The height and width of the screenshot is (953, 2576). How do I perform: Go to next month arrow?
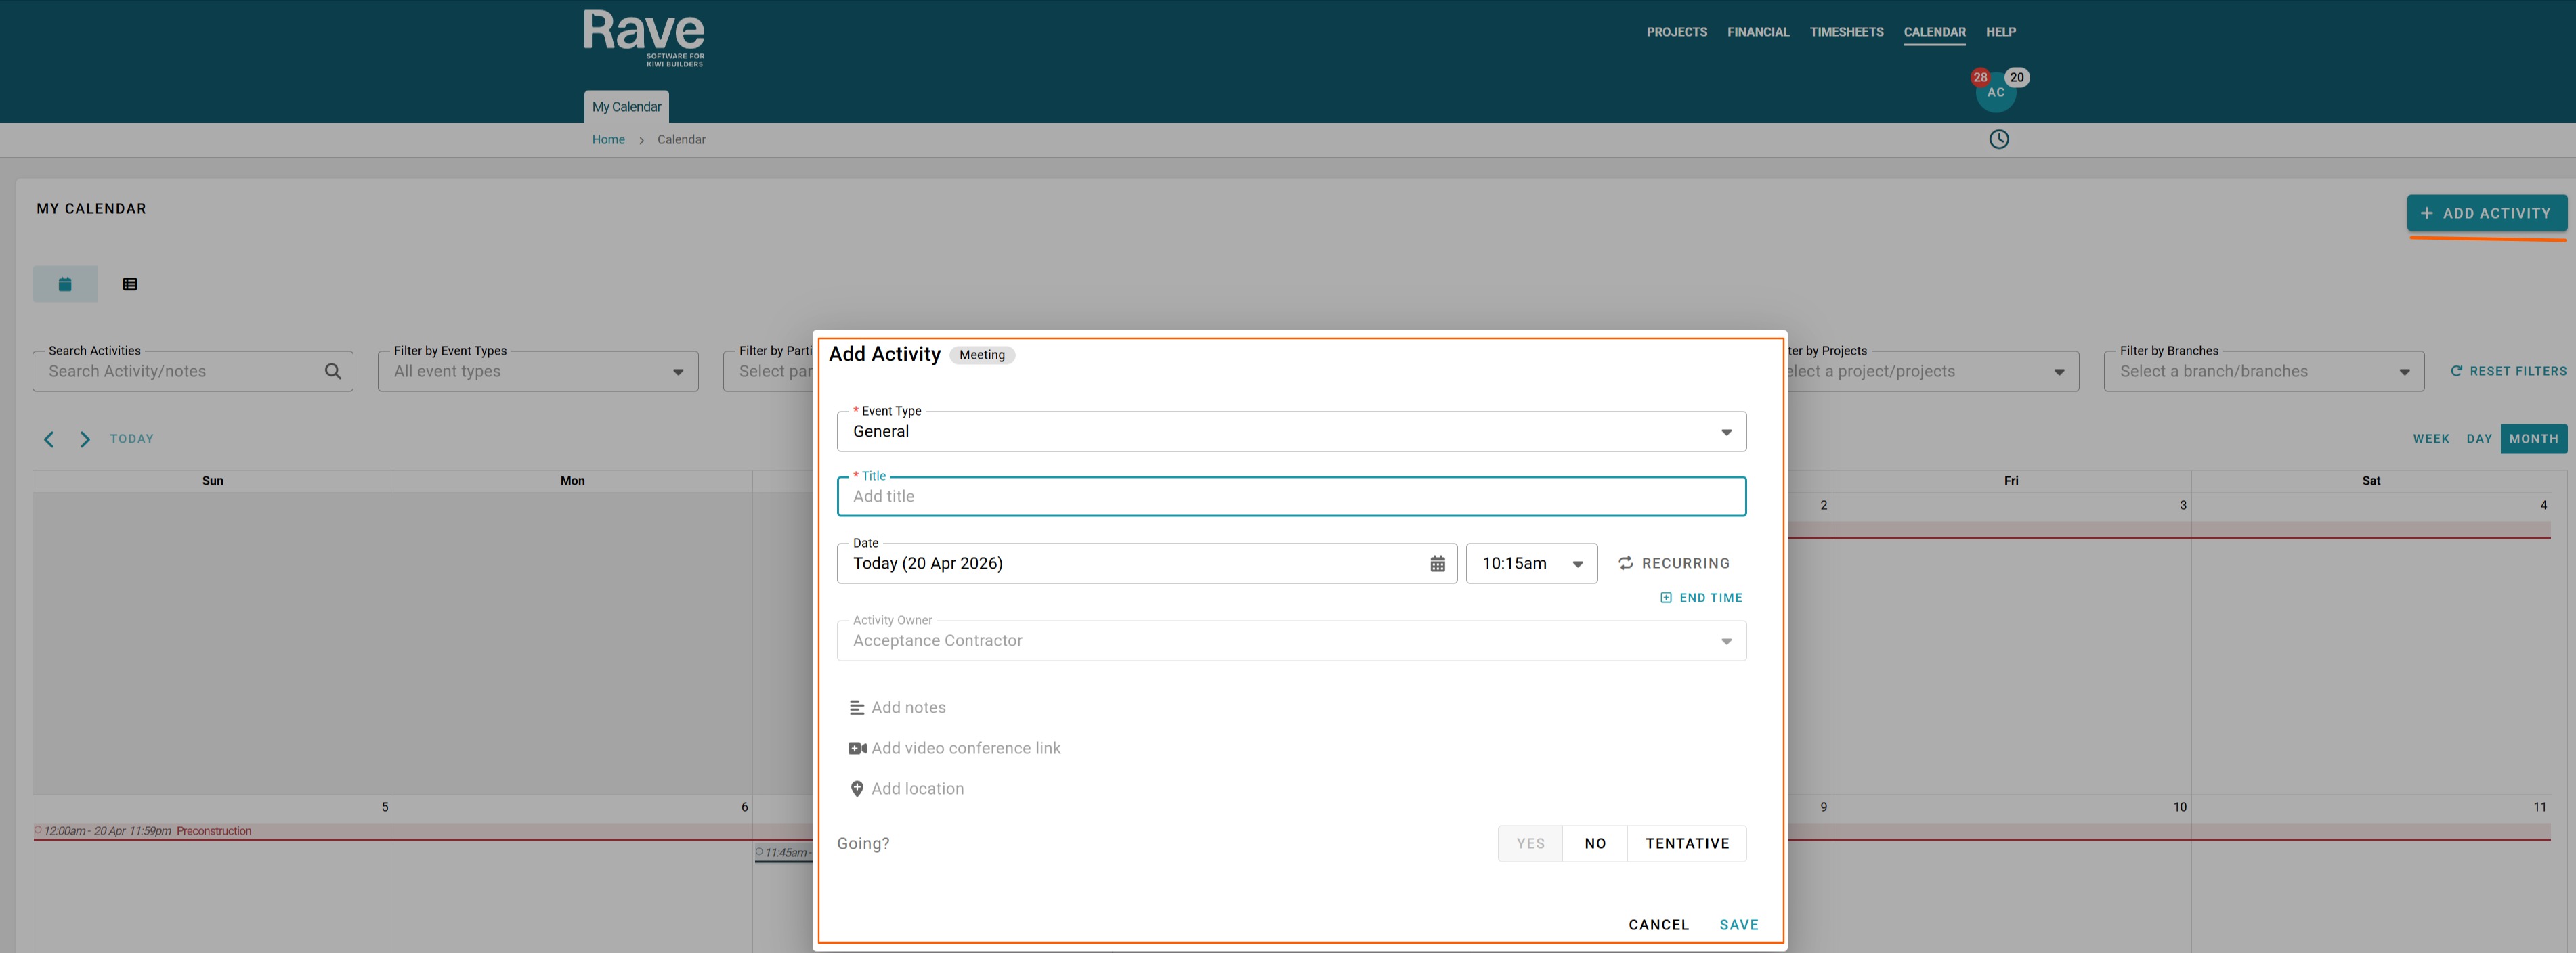coord(85,439)
